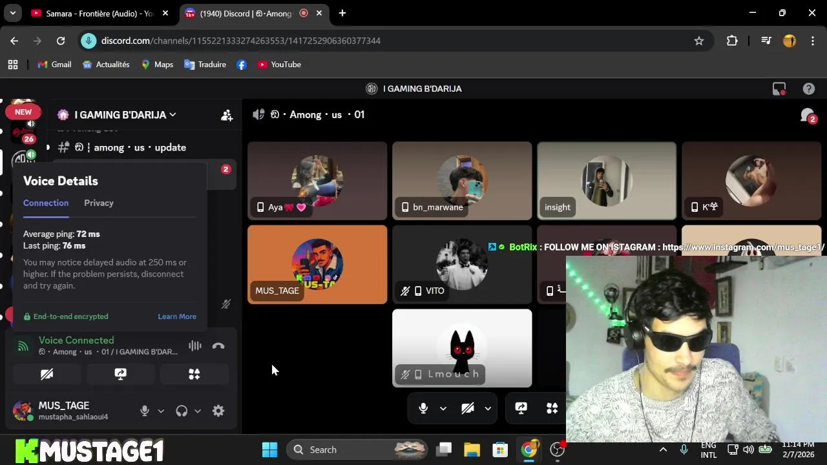Open a new browser tab
Screen dimensions: 827x465
click(342, 13)
